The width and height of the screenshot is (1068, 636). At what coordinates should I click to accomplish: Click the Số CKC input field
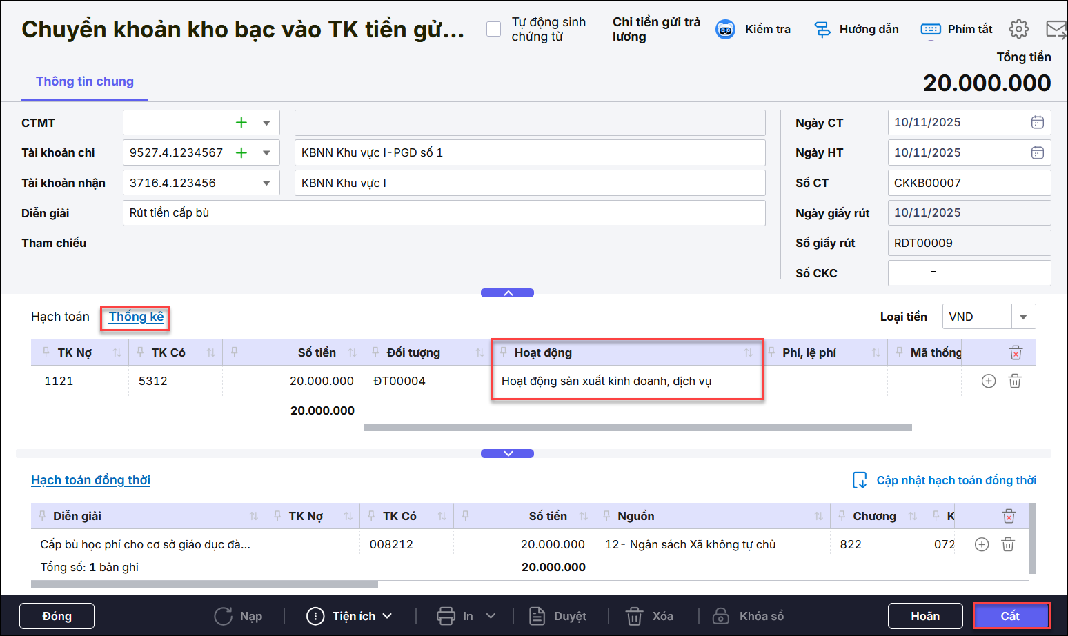pos(969,273)
